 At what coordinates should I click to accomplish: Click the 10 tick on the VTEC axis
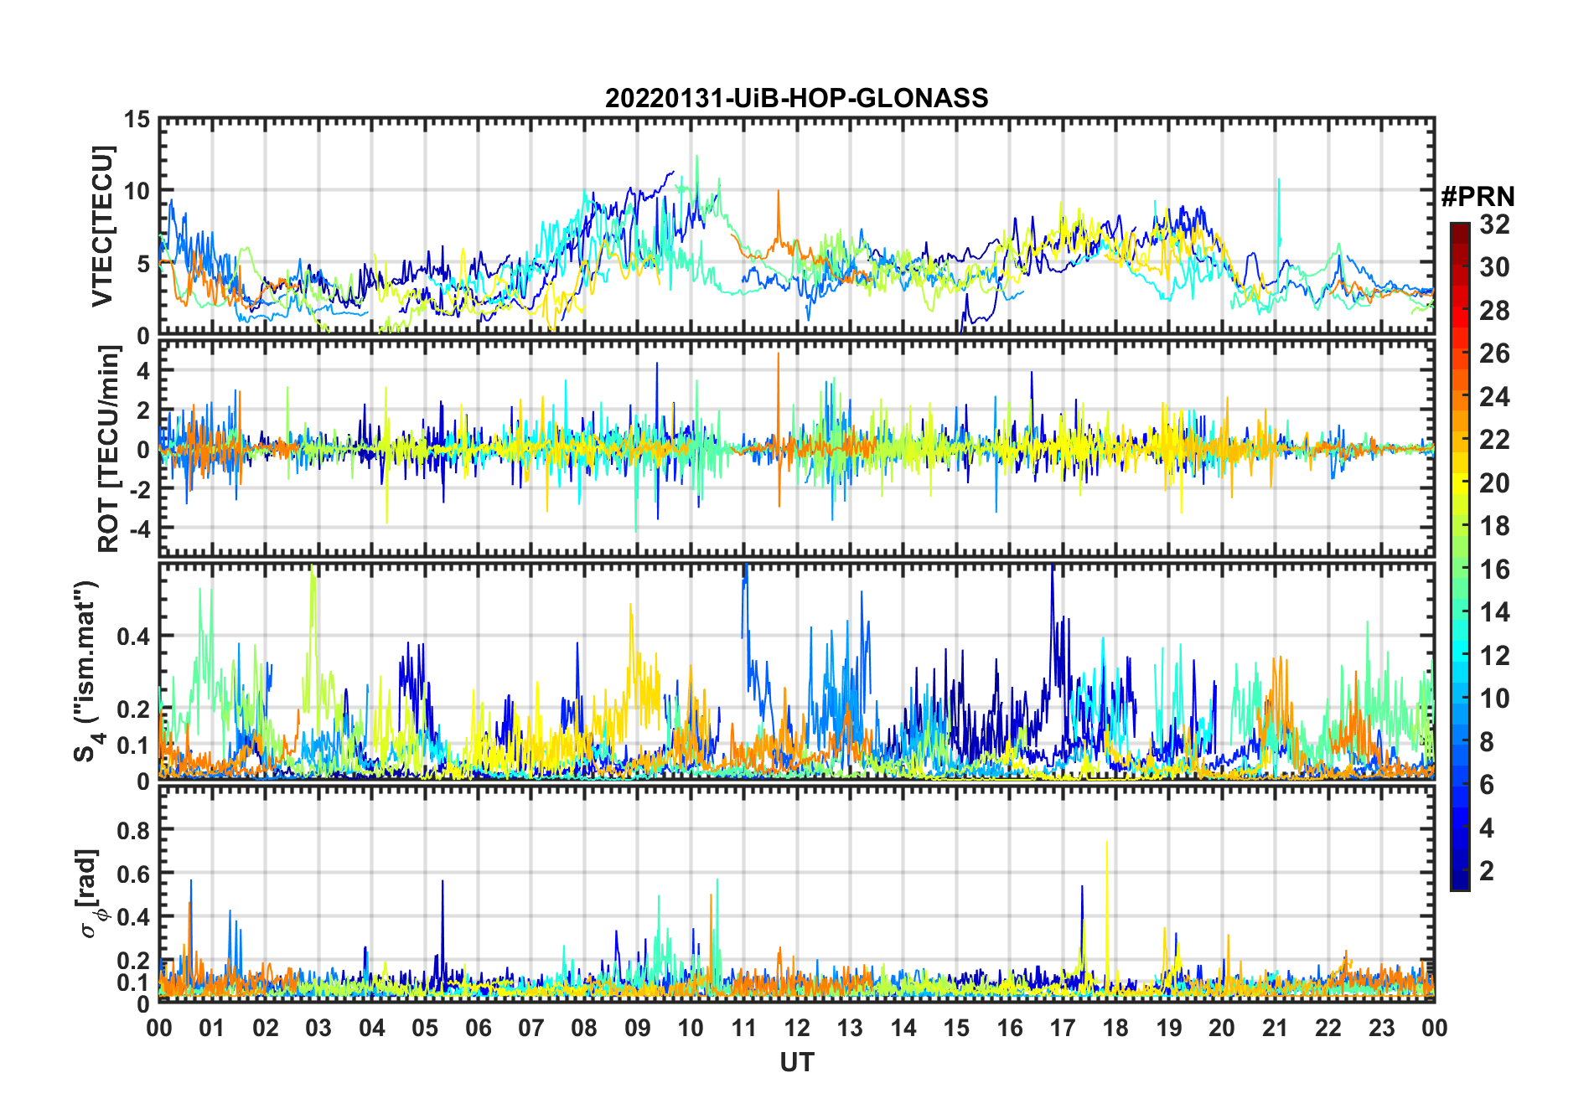[x=138, y=191]
